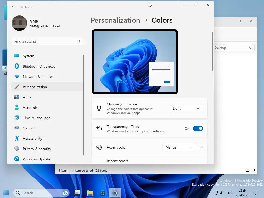The height and width of the screenshot is (198, 264).
Task: Open Task View from the taskbar
Action: [77, 193]
